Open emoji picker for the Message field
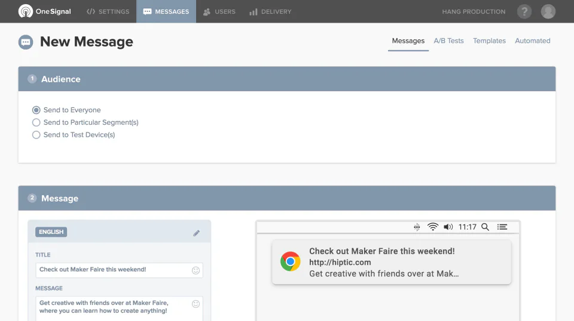Screen dimensions: 574x321 [196, 304]
